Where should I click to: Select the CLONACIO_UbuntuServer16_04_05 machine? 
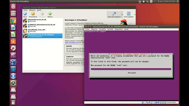[43, 26]
